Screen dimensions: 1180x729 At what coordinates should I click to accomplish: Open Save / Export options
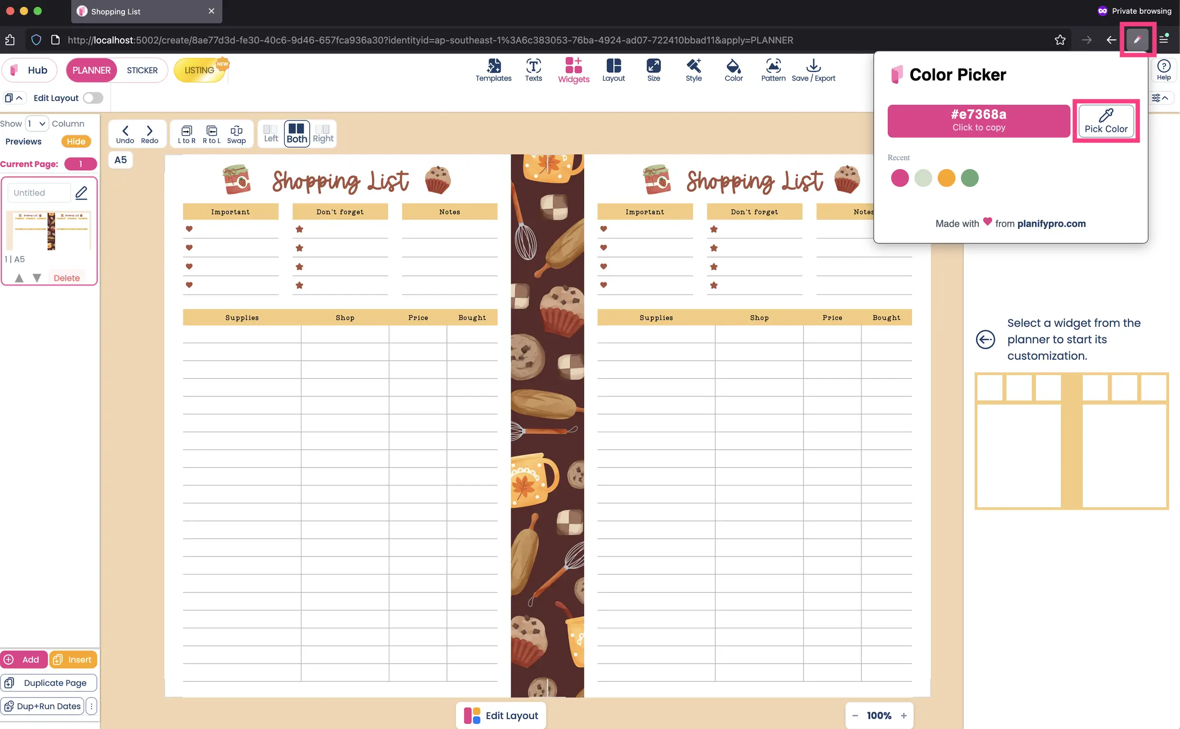(814, 70)
